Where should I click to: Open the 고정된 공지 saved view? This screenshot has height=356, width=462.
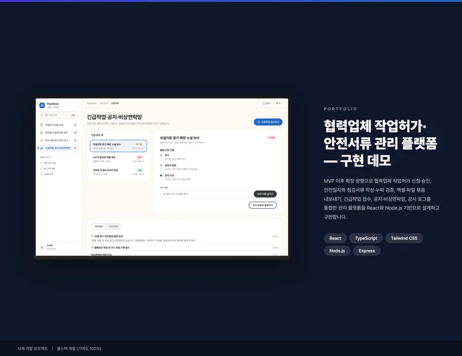click(47, 174)
